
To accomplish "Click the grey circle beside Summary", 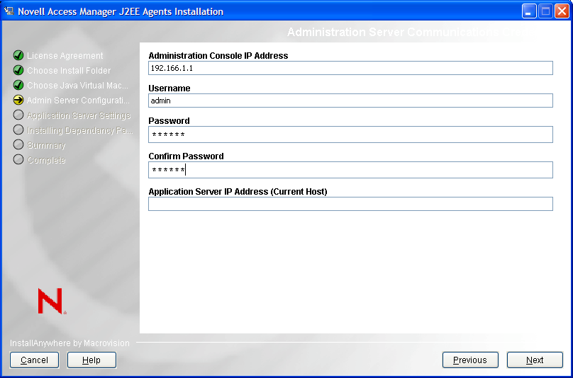I will point(18,144).
